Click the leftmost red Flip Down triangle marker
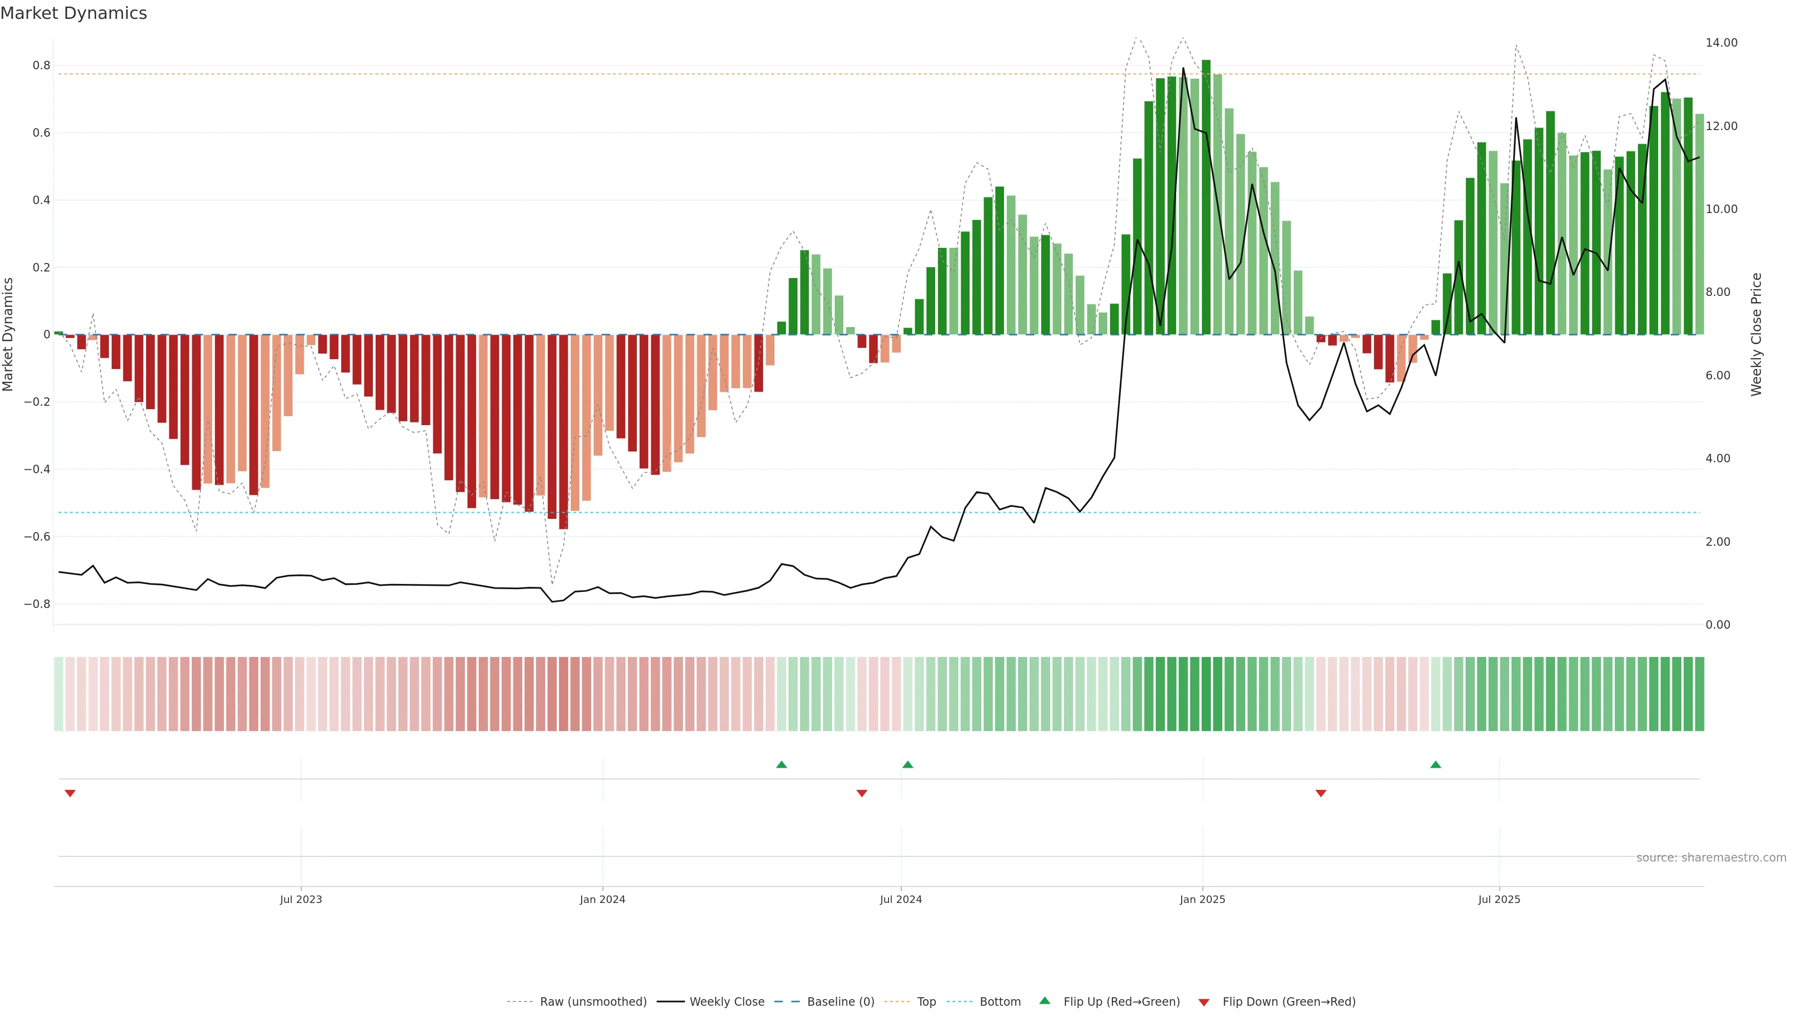This screenshot has height=1018, width=1810. pyautogui.click(x=70, y=793)
